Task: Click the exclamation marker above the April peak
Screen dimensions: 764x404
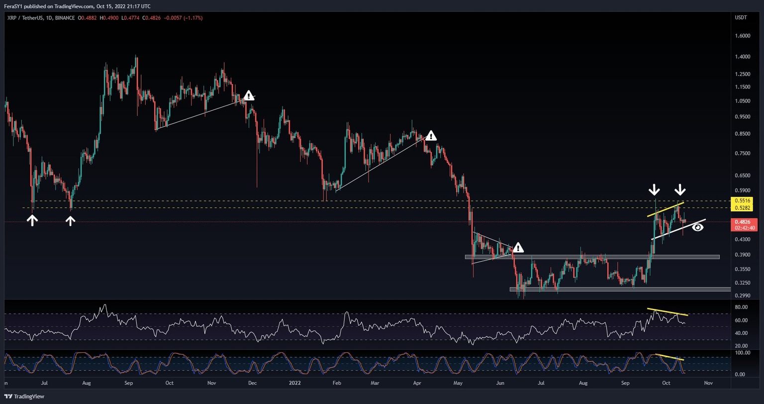Action: click(431, 135)
